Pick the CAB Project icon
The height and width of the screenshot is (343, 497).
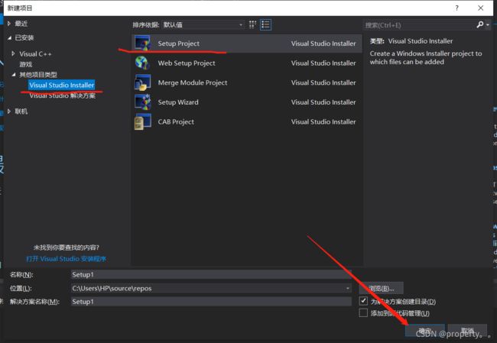[x=142, y=121]
